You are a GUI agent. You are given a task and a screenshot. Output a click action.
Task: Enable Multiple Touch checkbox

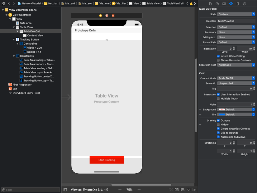click(x=218, y=99)
